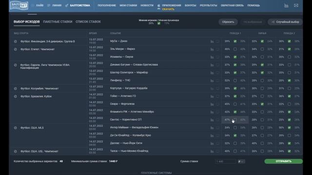
Task: Click the ball icon for Футбол. Египет. Чемпионат
Action: [x=15, y=49]
